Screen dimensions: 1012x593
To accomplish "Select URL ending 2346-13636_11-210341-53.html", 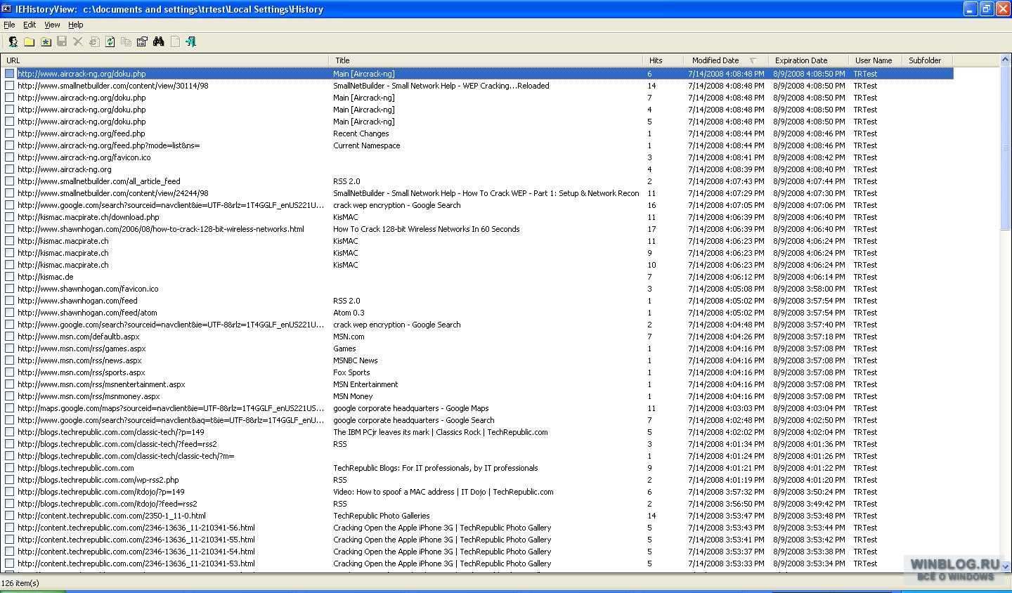I will [136, 563].
